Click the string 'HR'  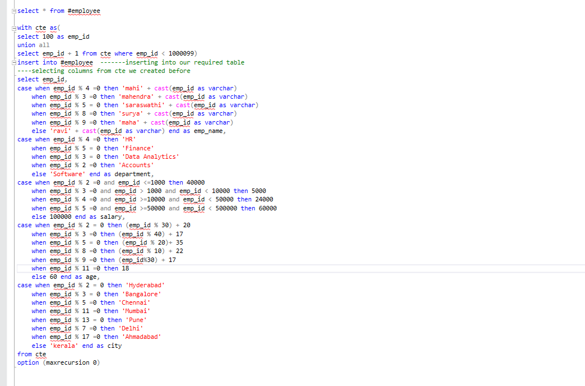tap(129, 139)
